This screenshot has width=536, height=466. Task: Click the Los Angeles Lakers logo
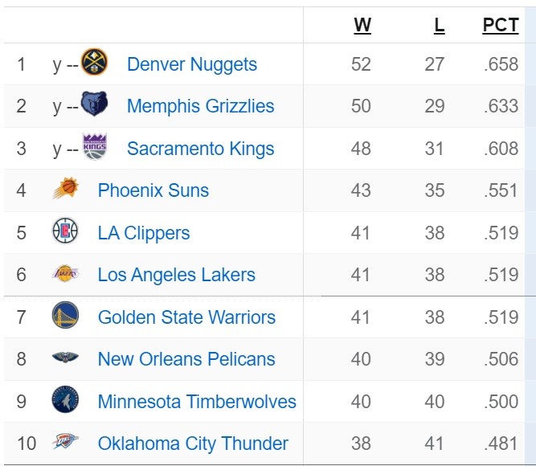point(65,273)
